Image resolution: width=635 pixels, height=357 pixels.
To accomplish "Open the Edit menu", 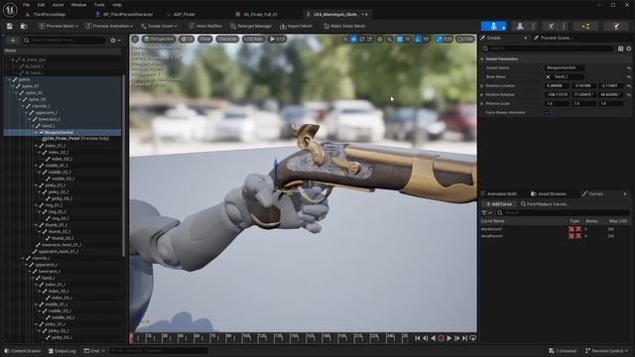I will click(41, 5).
